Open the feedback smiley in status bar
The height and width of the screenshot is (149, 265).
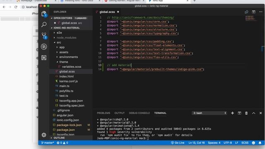pyautogui.click(x=253, y=143)
